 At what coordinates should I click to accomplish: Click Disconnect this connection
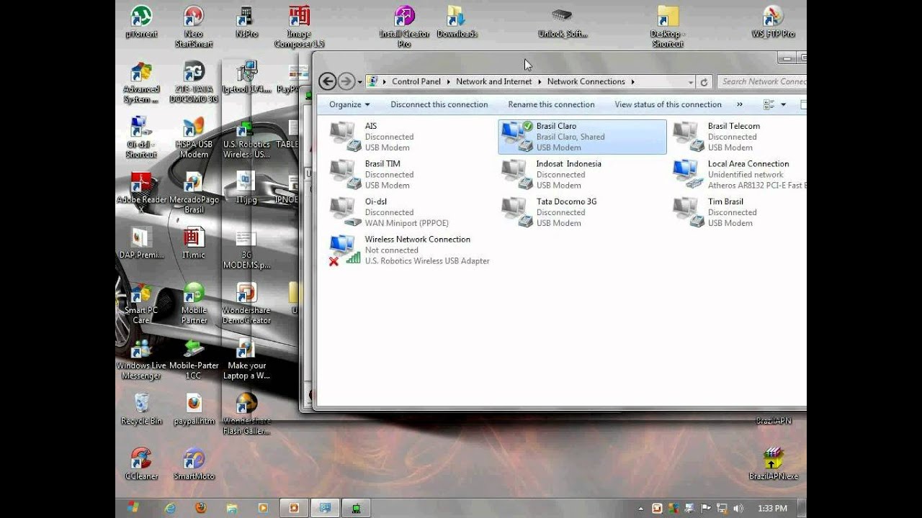[x=439, y=104]
